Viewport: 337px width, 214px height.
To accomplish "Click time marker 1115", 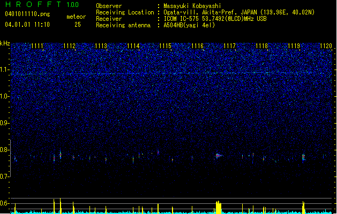I will (x=165, y=46).
